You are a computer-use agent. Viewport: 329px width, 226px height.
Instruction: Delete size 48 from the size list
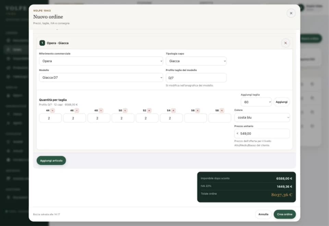101,111
